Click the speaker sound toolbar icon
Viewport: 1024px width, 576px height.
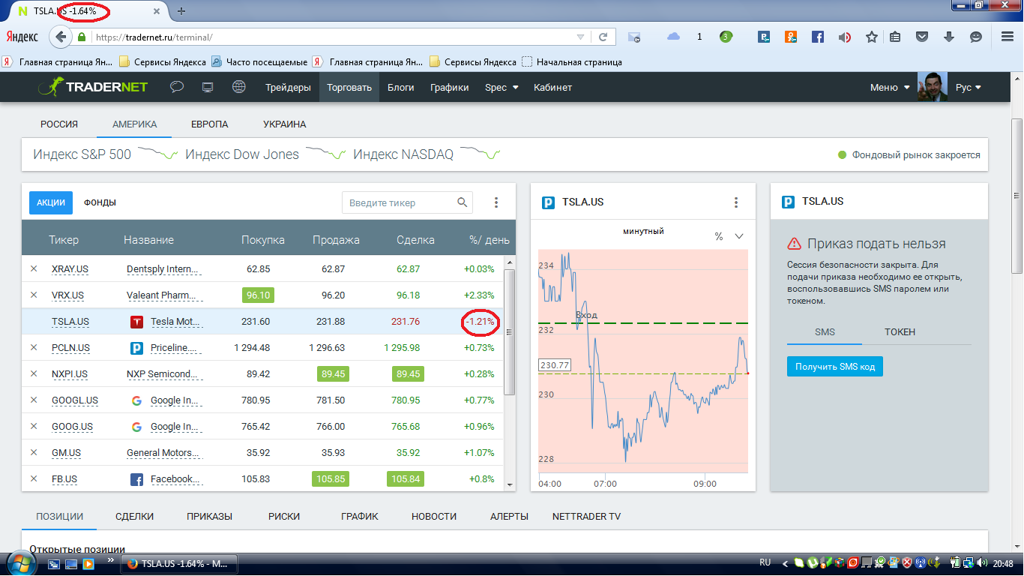tap(845, 37)
